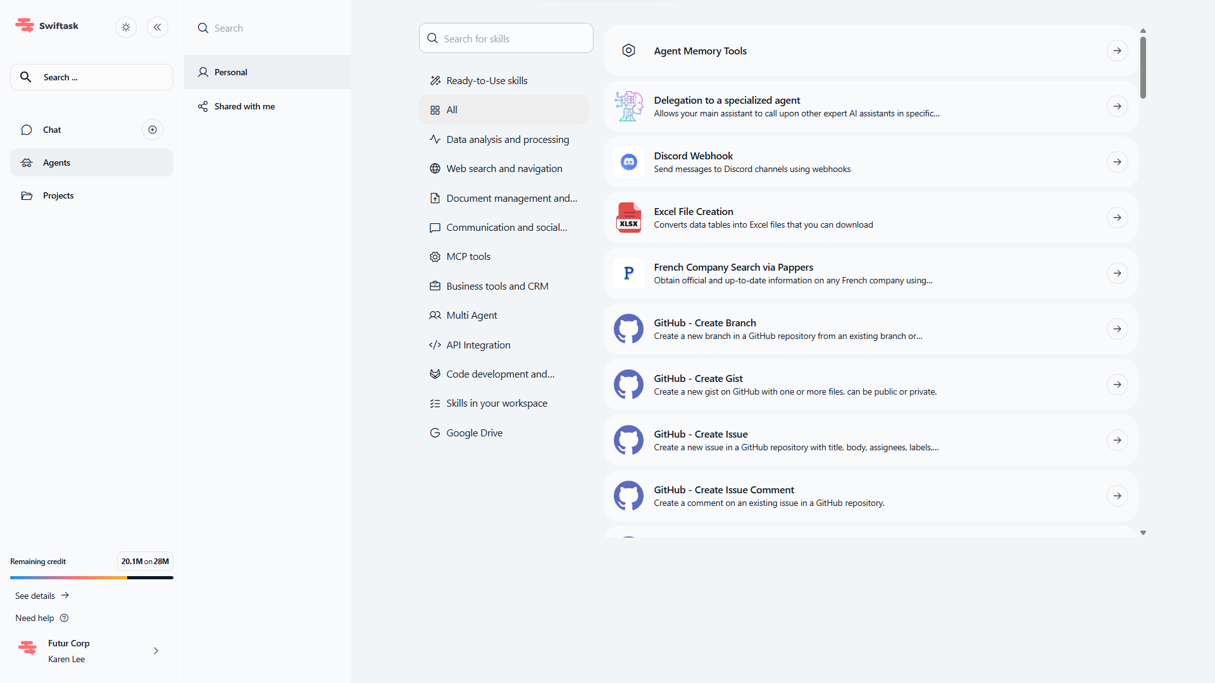This screenshot has height=683, width=1215.
Task: Open Discord Webhook skill icon
Action: pos(628,163)
